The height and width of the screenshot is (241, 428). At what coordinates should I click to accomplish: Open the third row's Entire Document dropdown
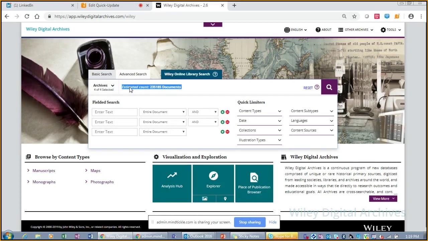pyautogui.click(x=163, y=132)
